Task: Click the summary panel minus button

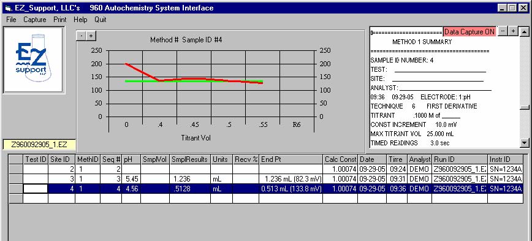Action: click(x=503, y=31)
